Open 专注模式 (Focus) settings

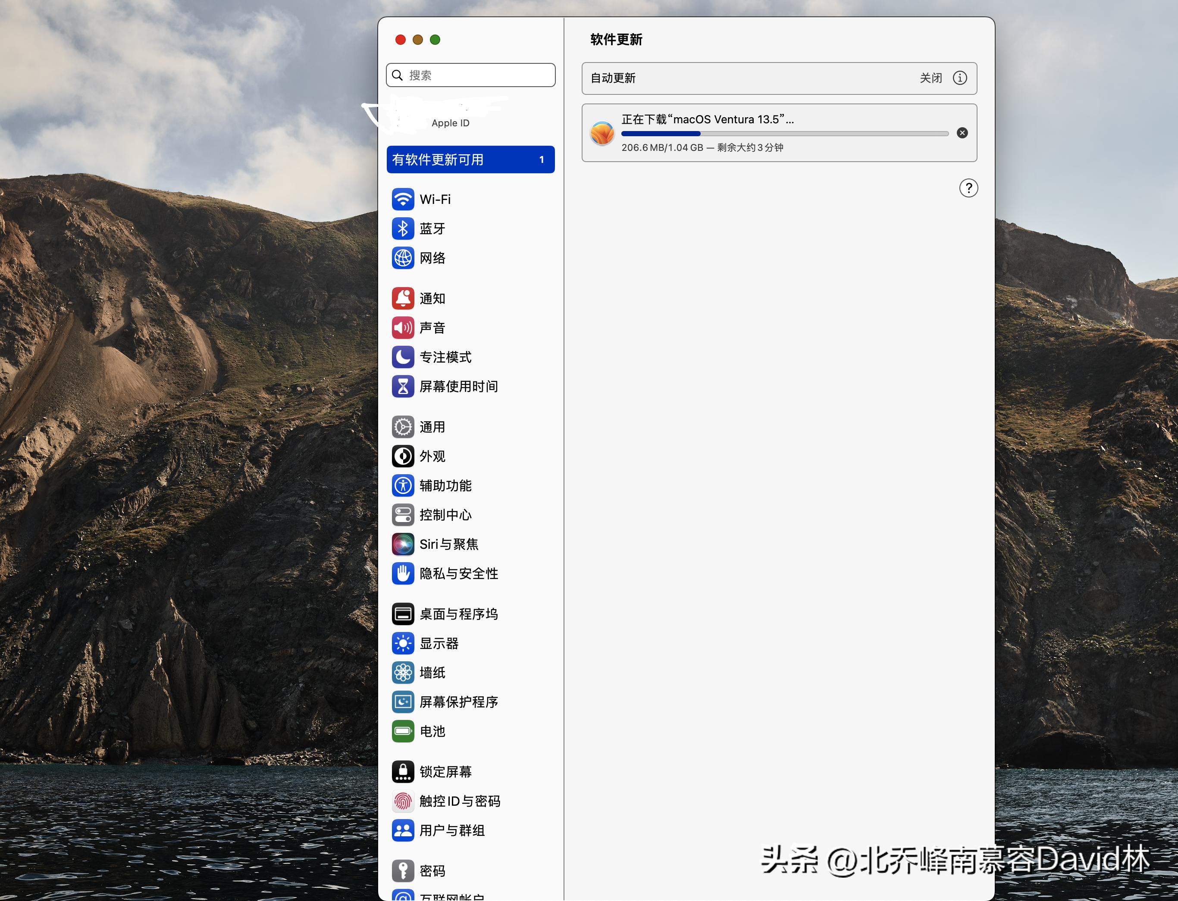click(x=446, y=357)
